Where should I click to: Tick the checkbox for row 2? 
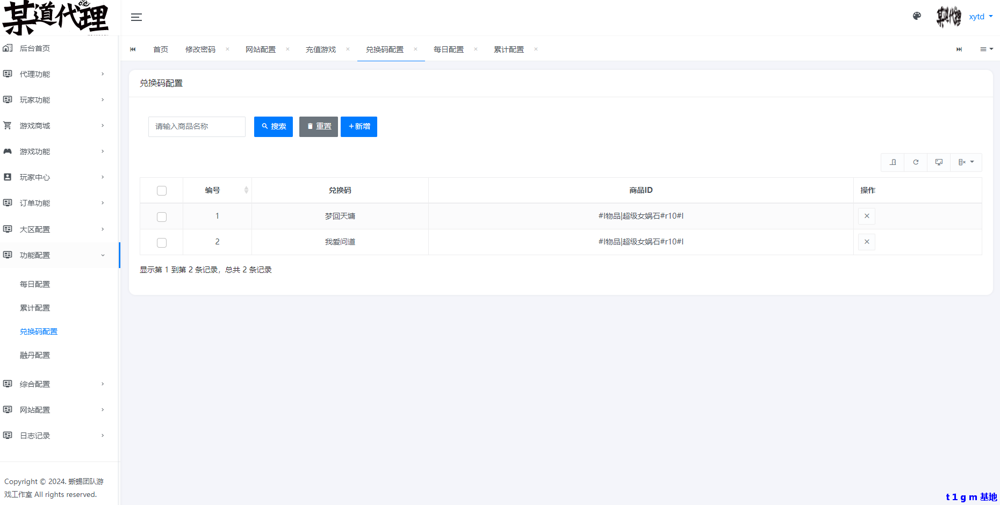pos(162,242)
